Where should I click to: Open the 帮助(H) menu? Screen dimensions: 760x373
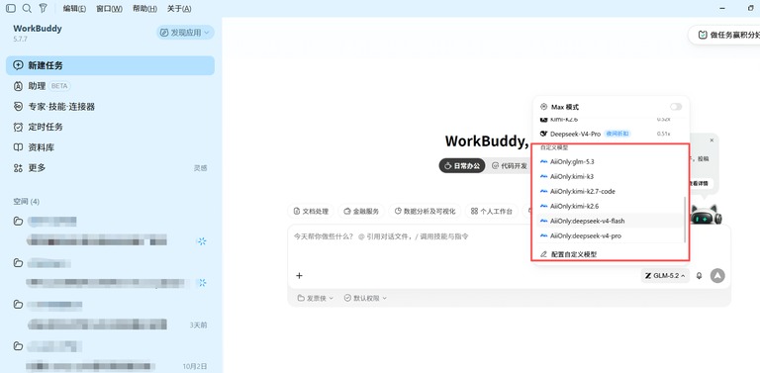(x=144, y=9)
